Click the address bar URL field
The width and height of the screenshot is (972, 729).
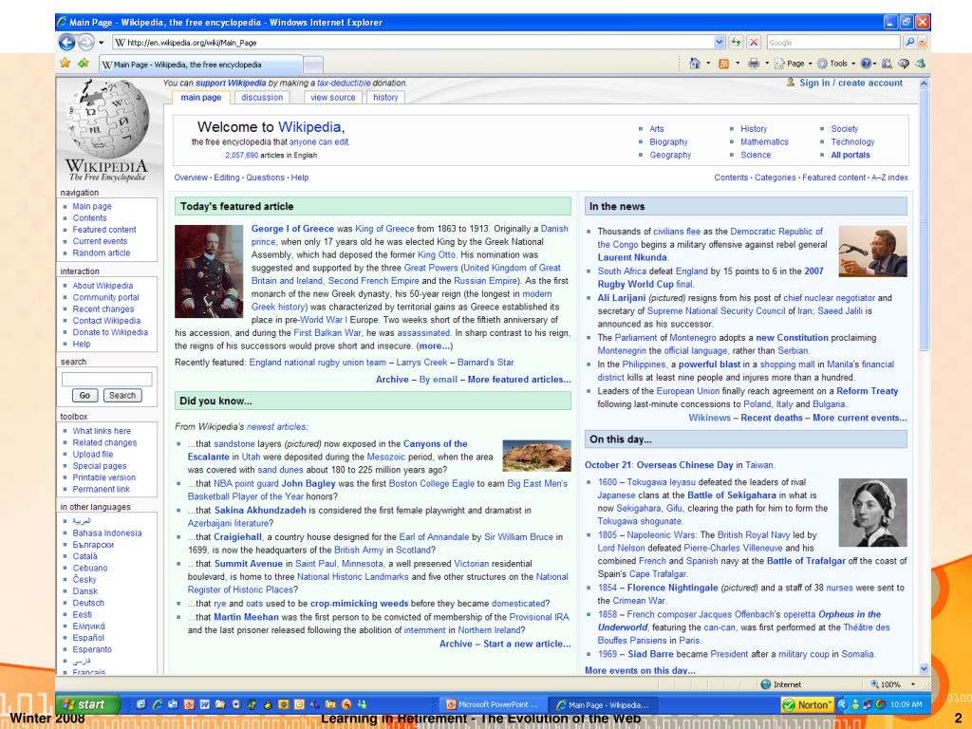412,42
